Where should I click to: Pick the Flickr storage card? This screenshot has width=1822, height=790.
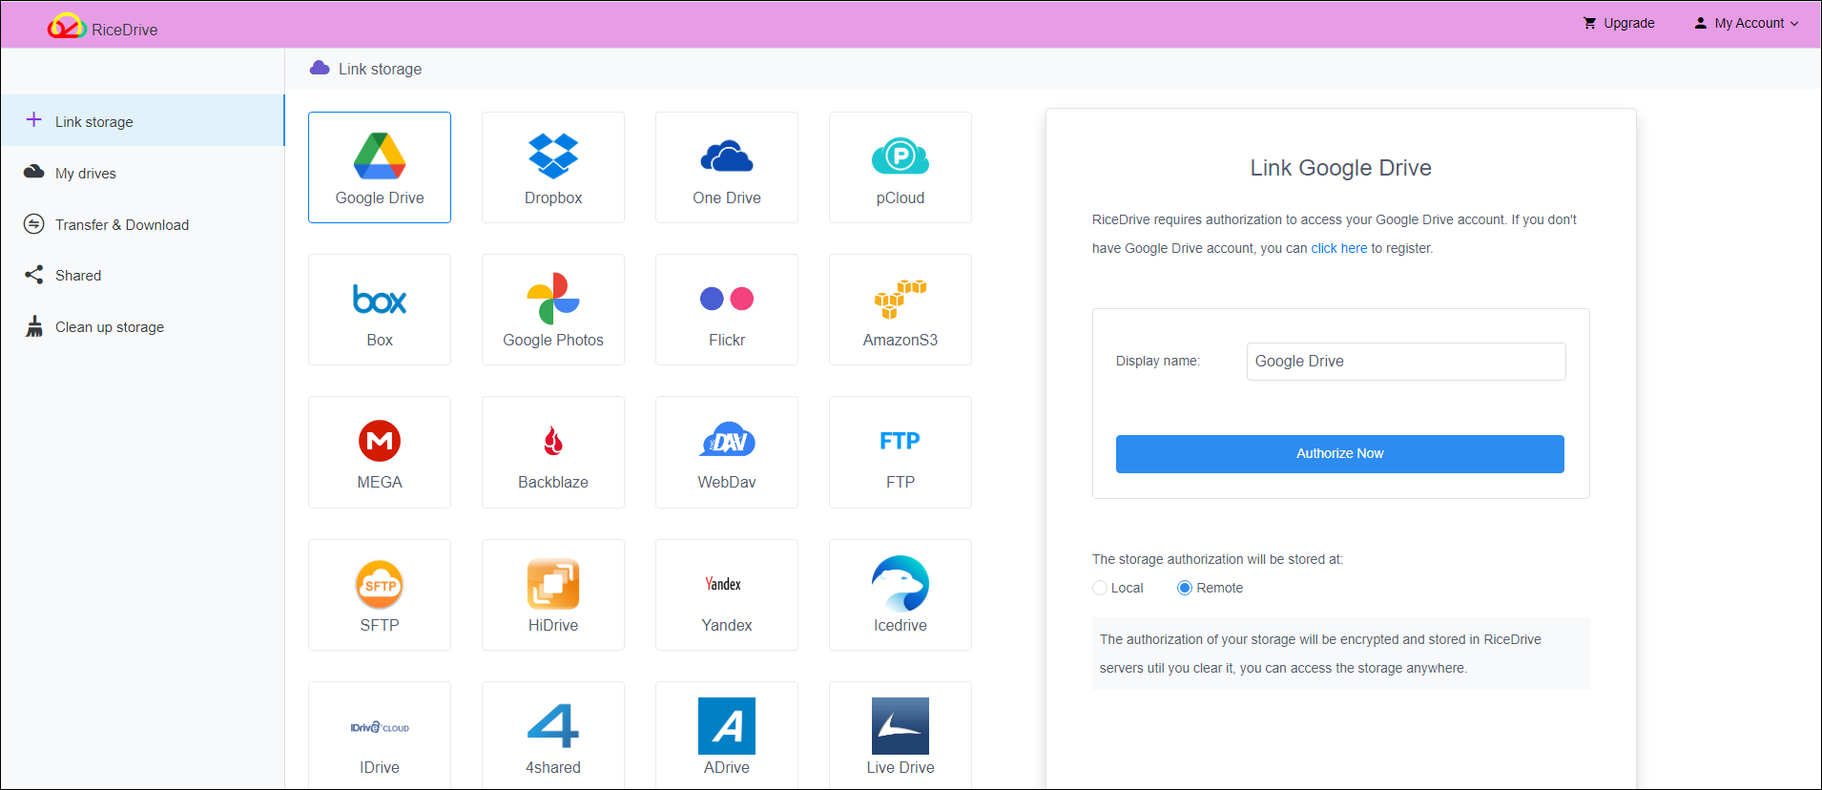click(x=727, y=309)
